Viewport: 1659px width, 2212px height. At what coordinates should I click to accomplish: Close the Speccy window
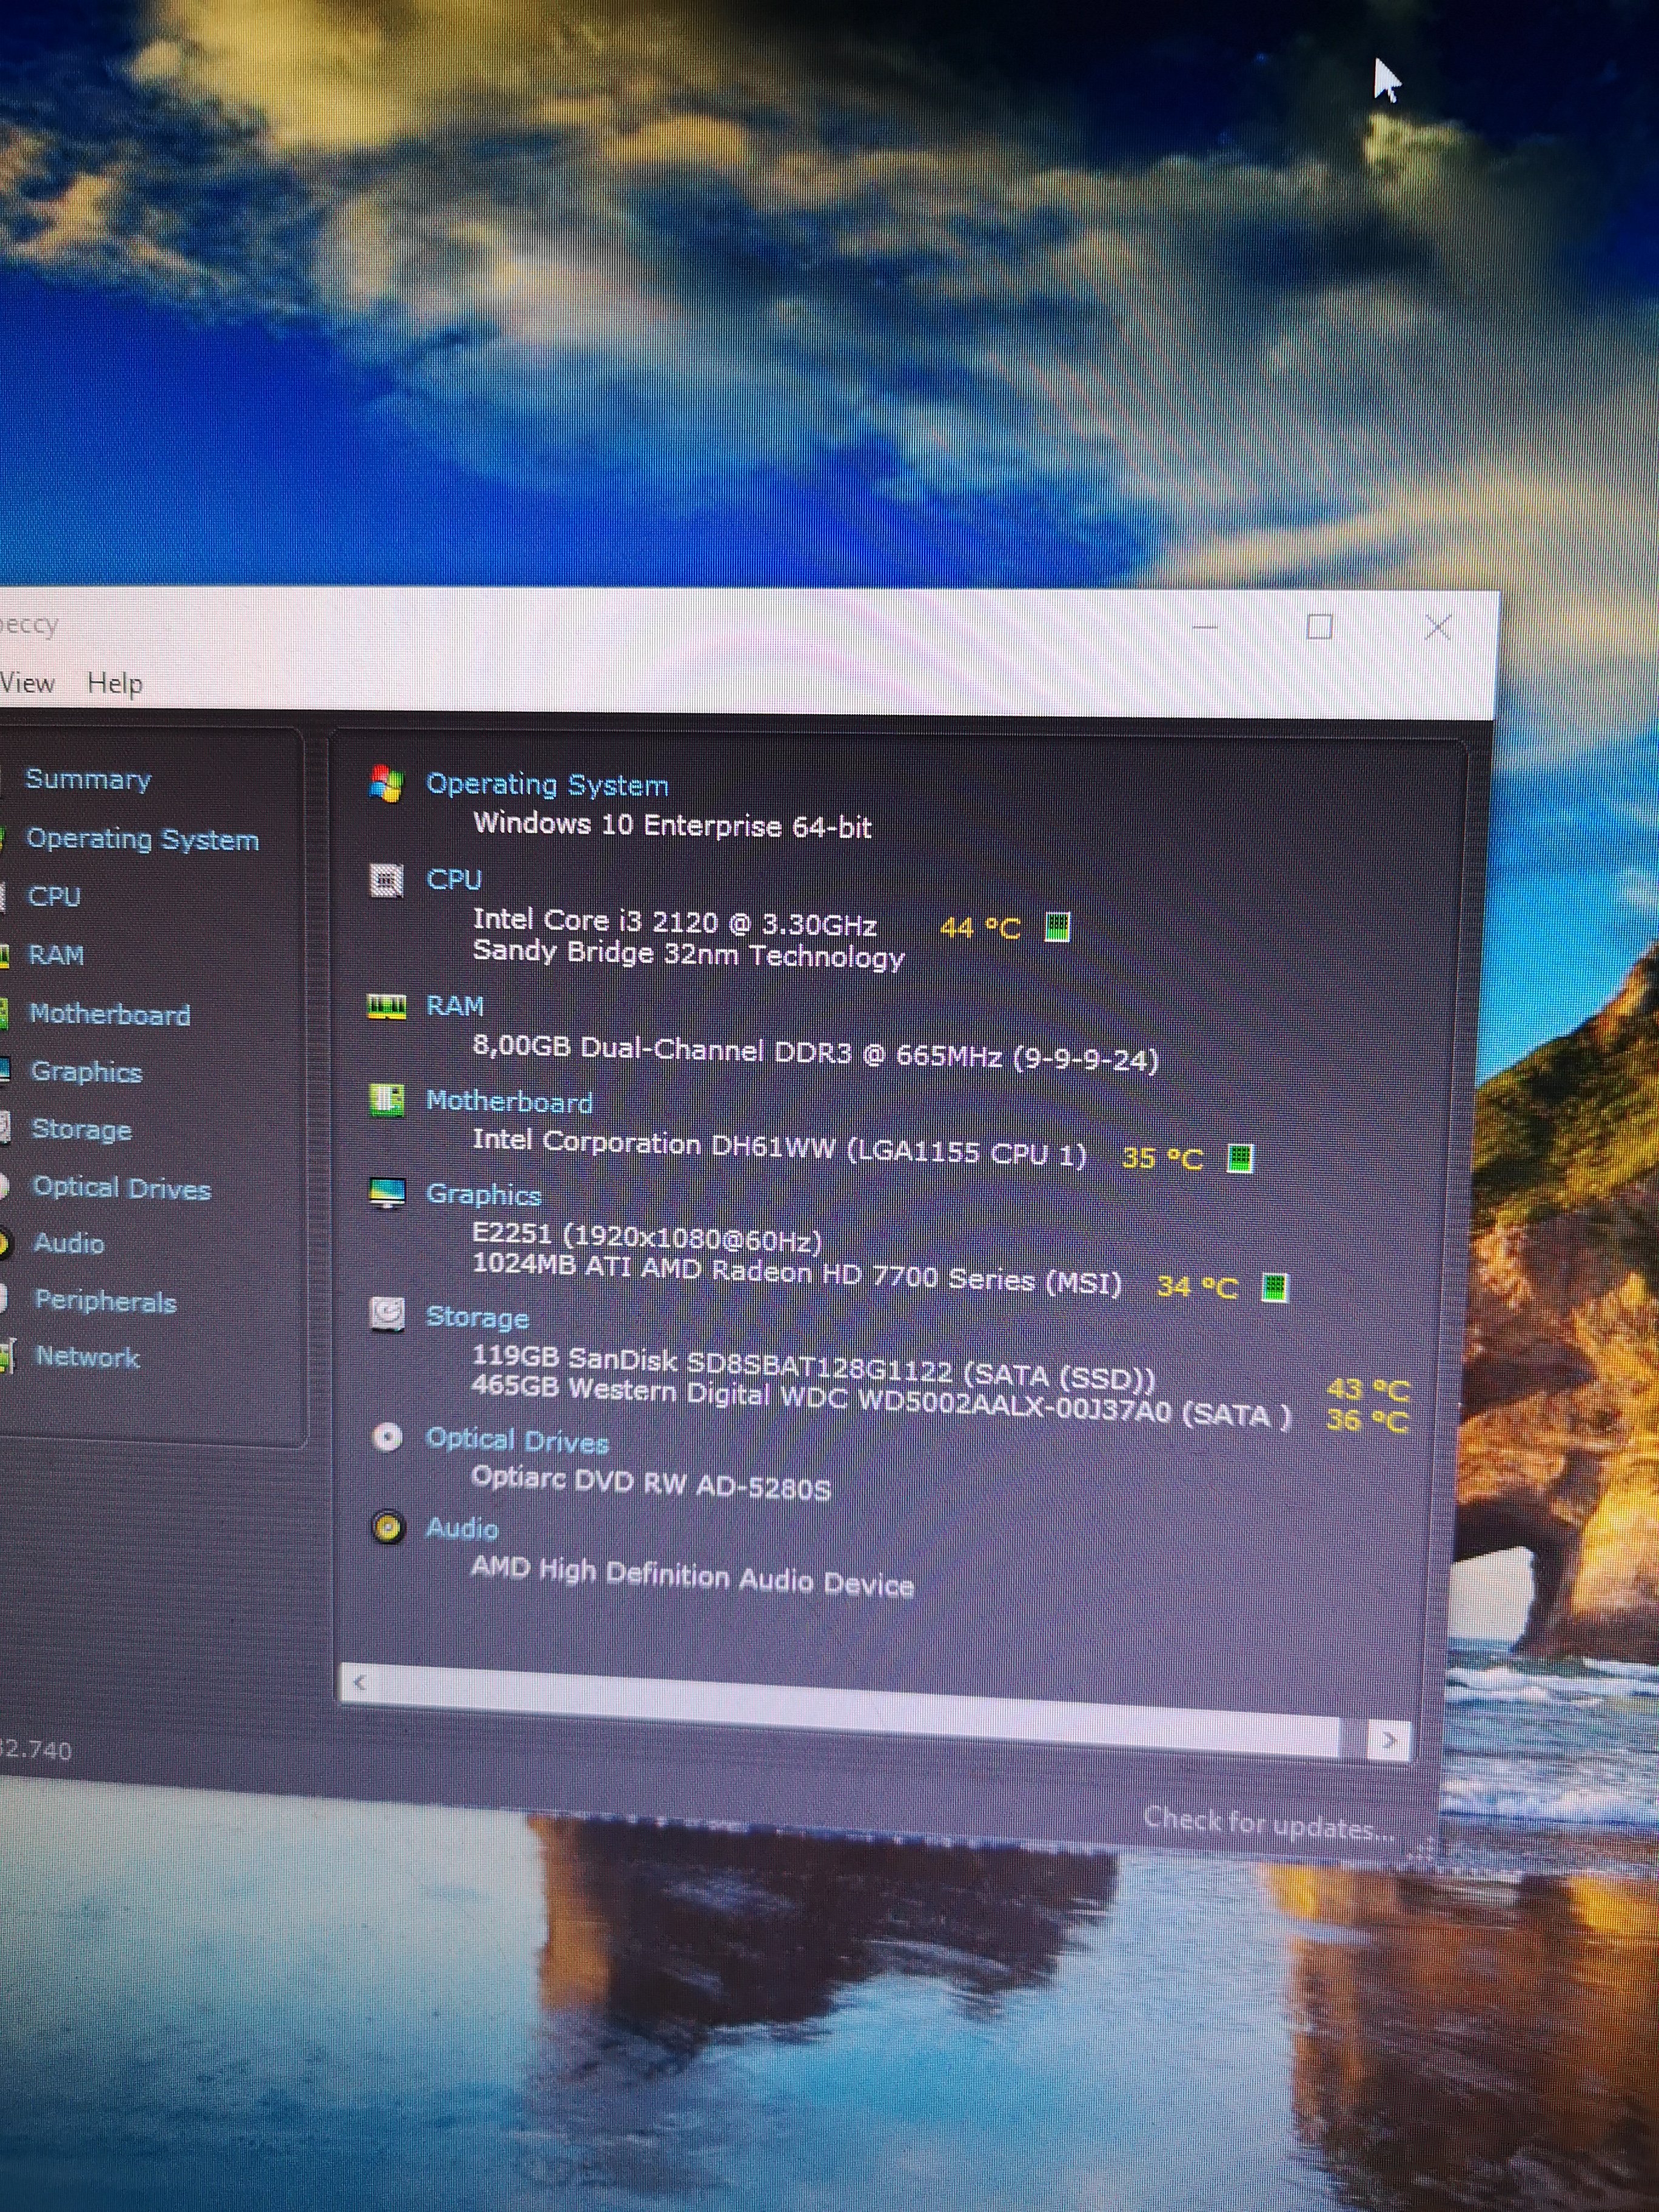pyautogui.click(x=1437, y=628)
